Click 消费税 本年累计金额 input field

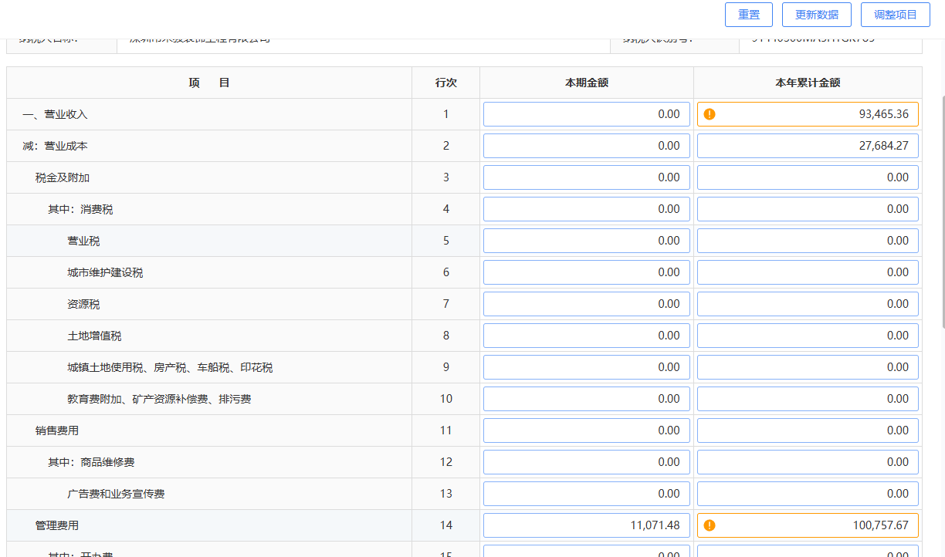point(808,209)
